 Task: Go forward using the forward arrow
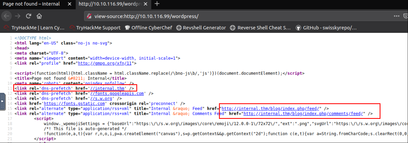tap(18, 16)
